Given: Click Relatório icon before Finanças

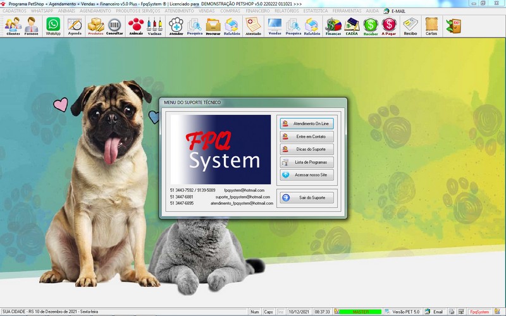Looking at the screenshot, I should (312, 26).
